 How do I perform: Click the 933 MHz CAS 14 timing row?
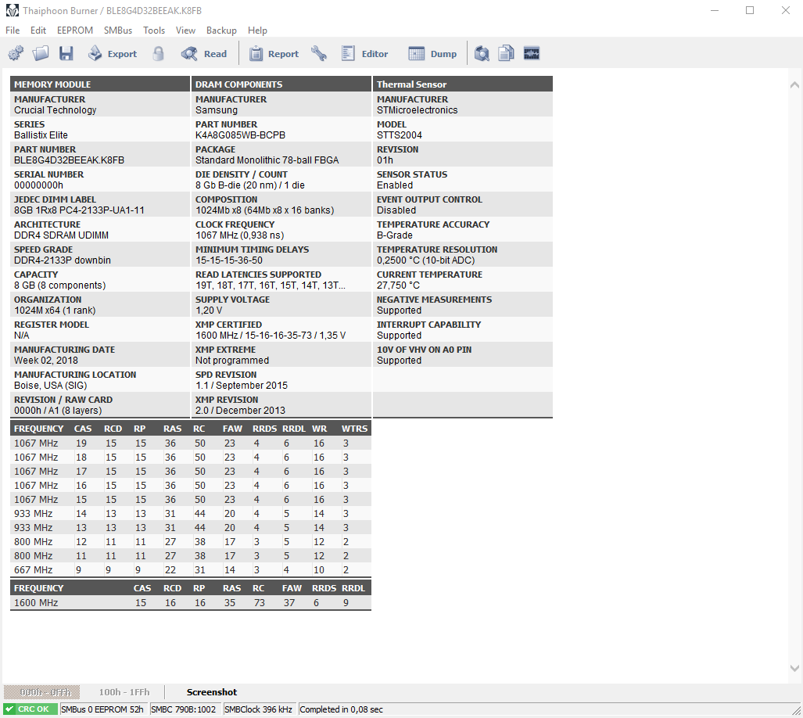click(x=191, y=514)
